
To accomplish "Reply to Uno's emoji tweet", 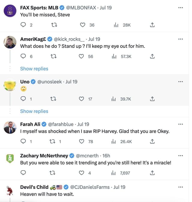I will pyautogui.click(x=23, y=99).
